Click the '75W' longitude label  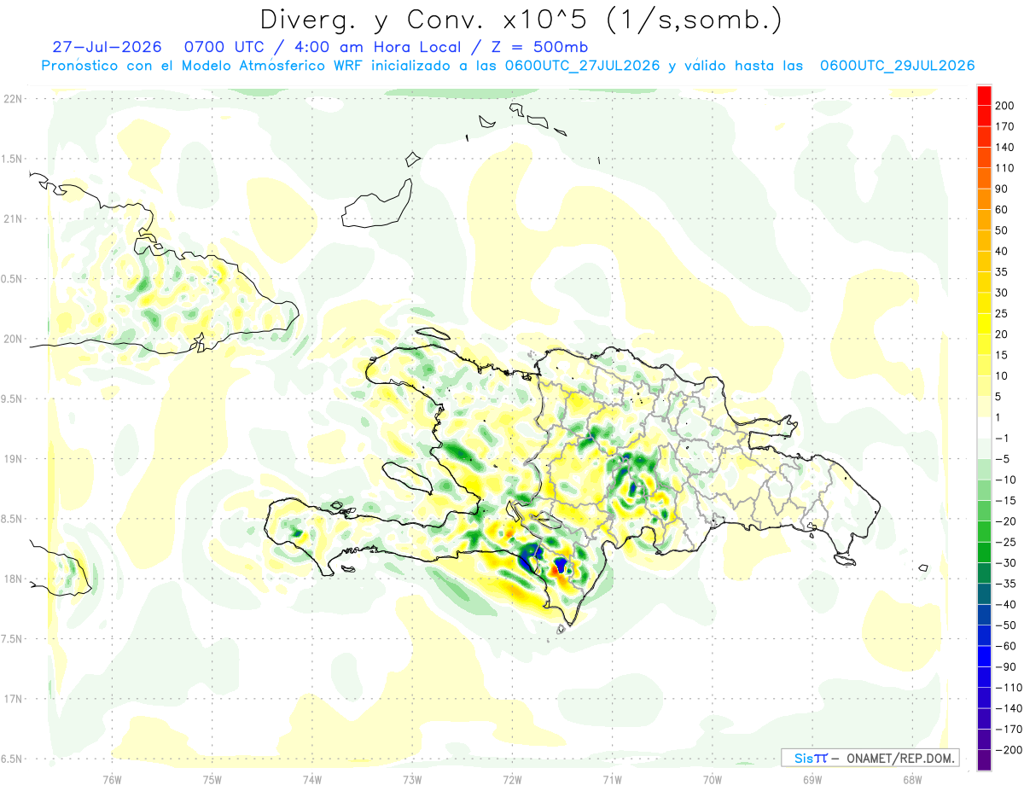coord(212,778)
